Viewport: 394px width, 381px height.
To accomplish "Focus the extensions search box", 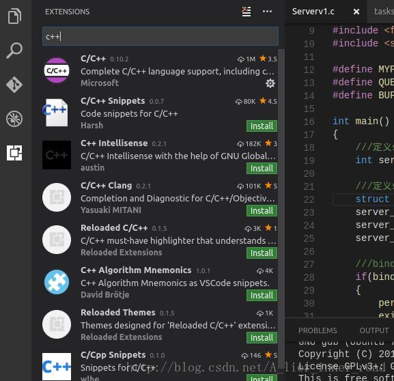I will coord(160,37).
